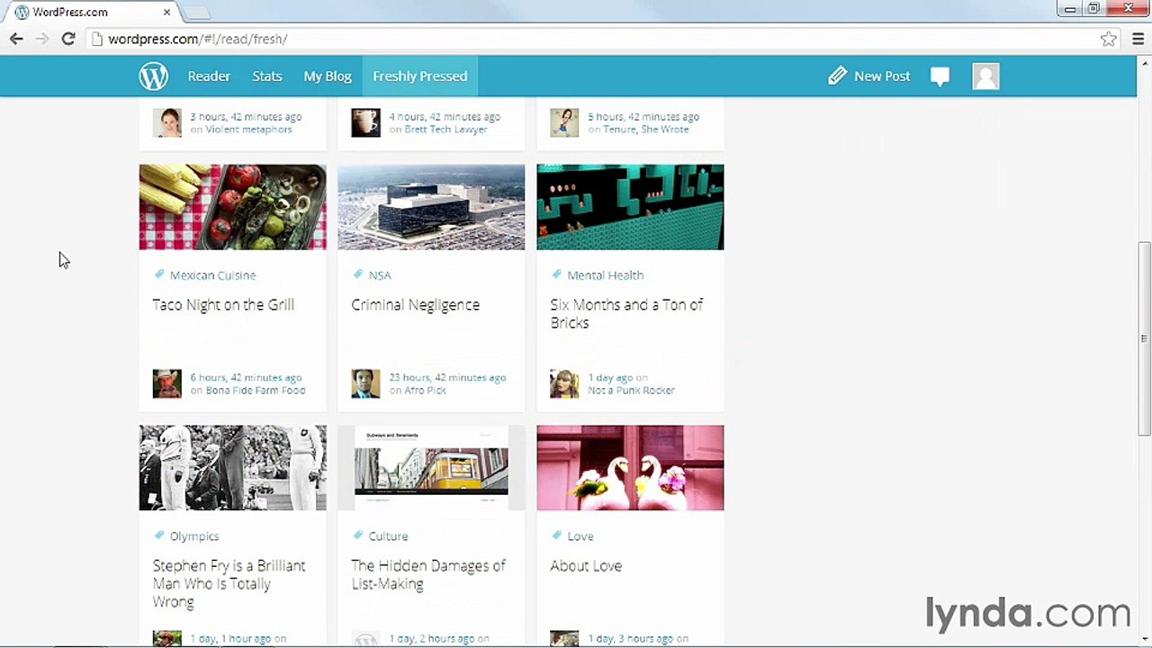Screen dimensions: 1152x648
Task: Click the tag icon beside Culture
Action: pos(358,535)
